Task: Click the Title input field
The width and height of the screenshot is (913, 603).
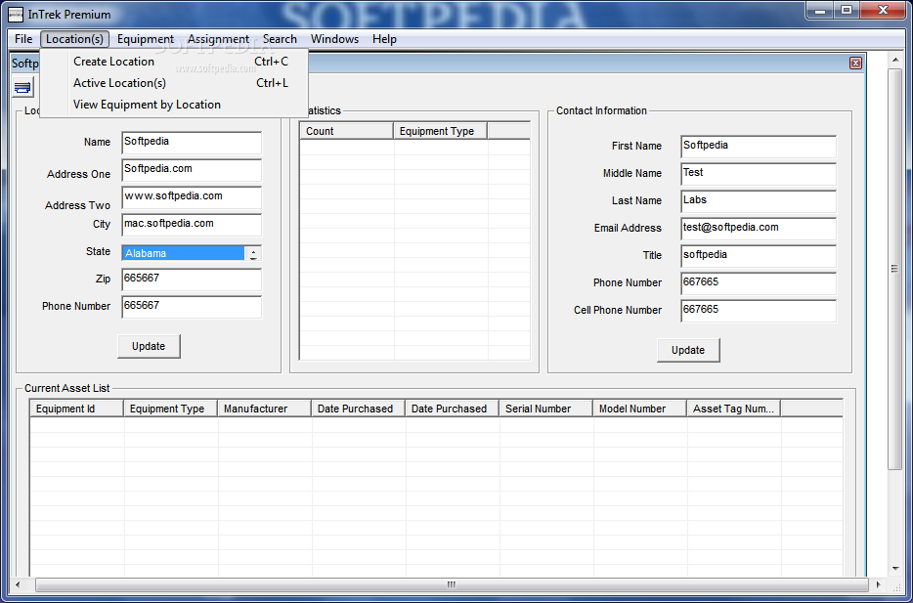Action: pyautogui.click(x=759, y=256)
